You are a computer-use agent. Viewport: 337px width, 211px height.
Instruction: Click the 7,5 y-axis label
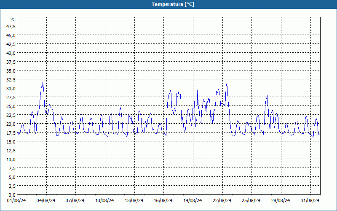point(12,168)
